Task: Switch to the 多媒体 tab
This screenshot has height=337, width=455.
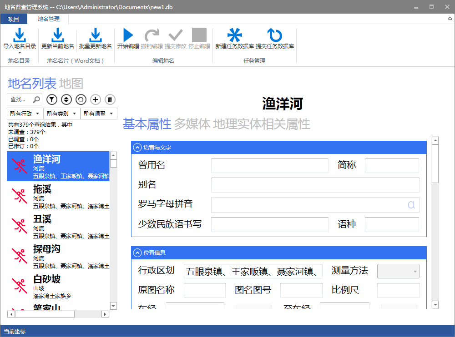Action: (192, 124)
